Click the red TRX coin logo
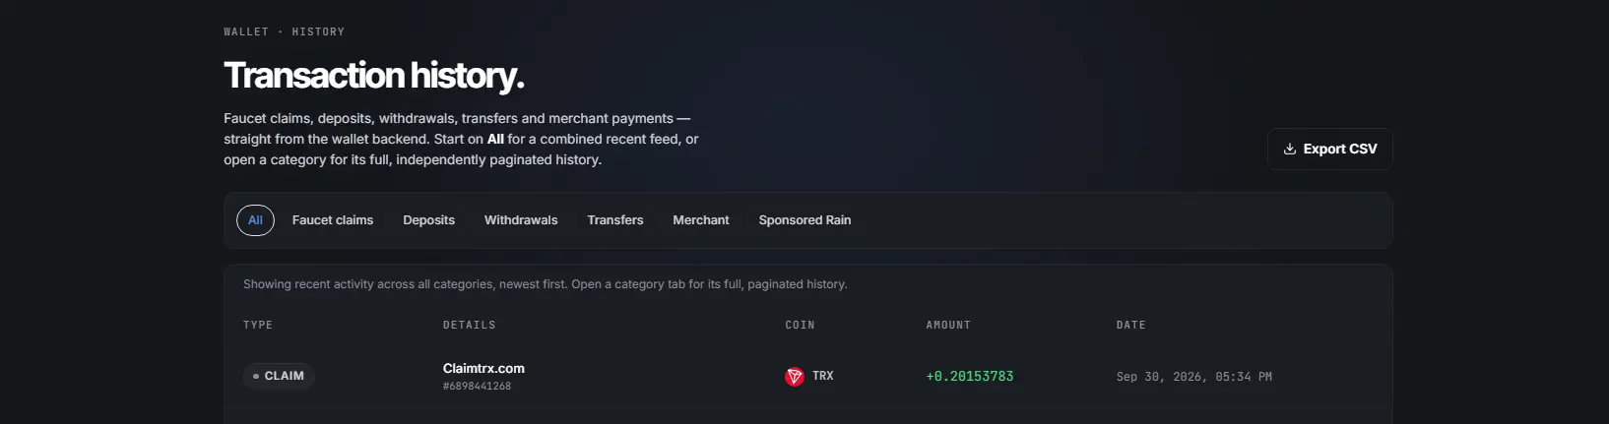Image resolution: width=1609 pixels, height=424 pixels. point(795,377)
